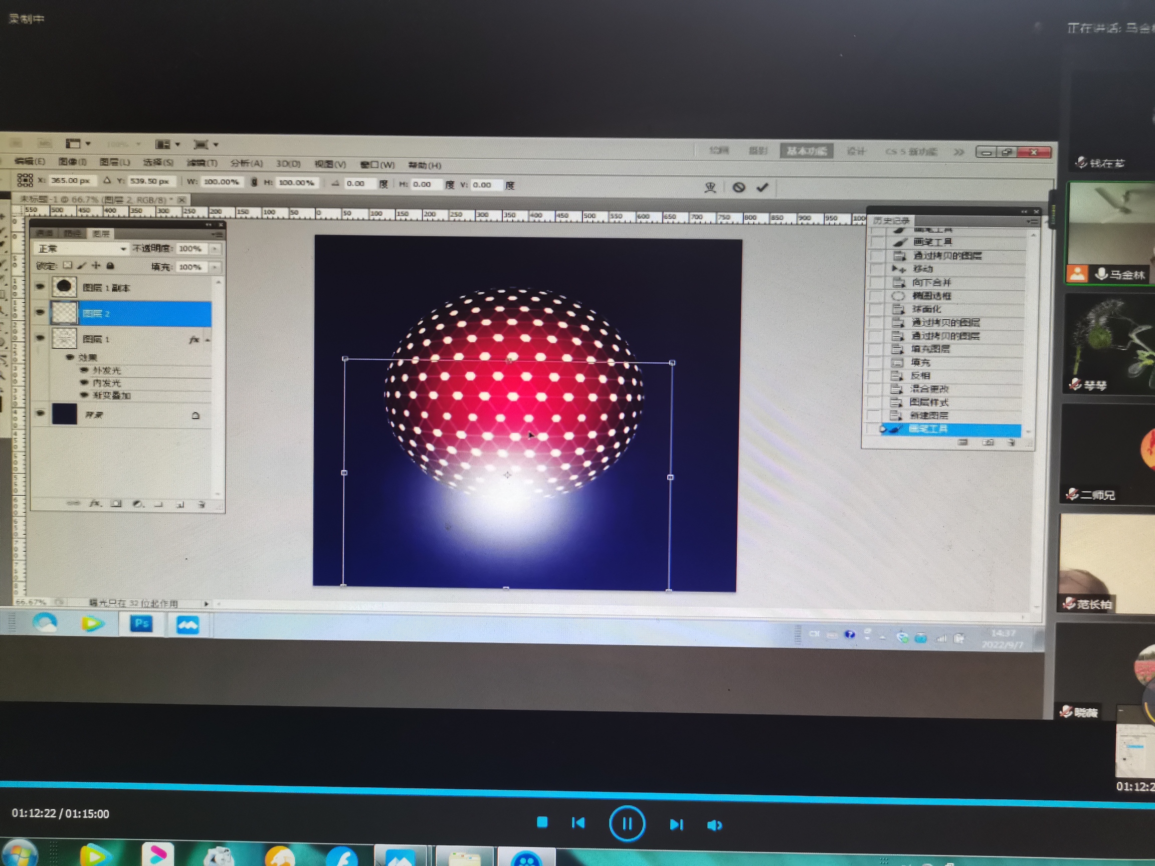
Task: Open the 图像(I) menu
Action: click(72, 162)
